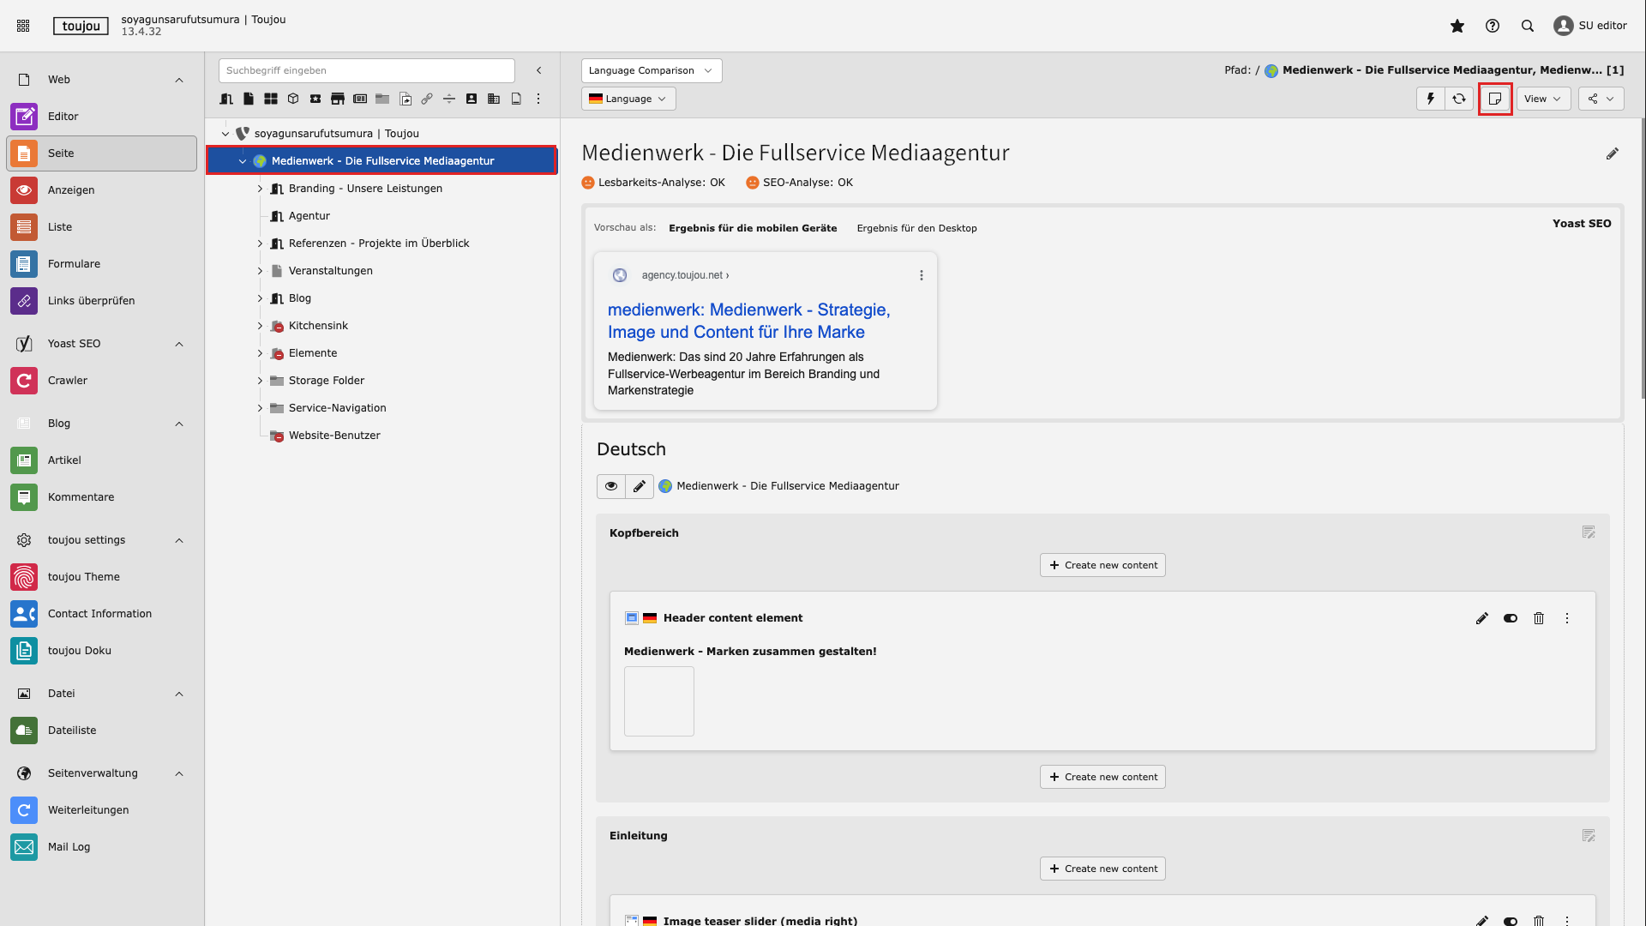Screen dimensions: 1646x926
Task: Go to the Liste module
Action: pos(101,227)
